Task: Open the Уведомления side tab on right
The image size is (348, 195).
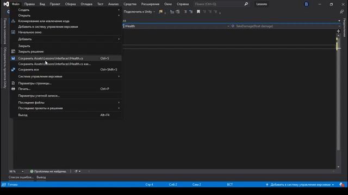Action: [345, 28]
